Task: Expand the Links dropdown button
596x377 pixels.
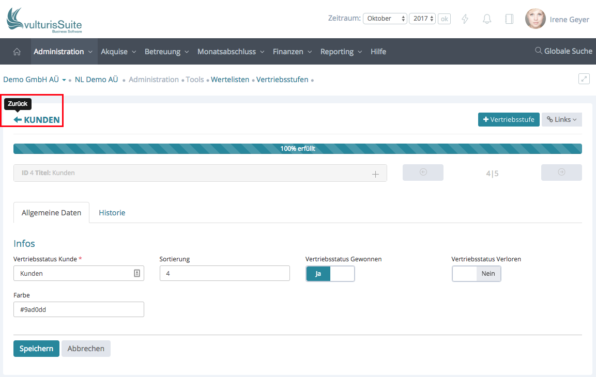Action: (x=561, y=119)
